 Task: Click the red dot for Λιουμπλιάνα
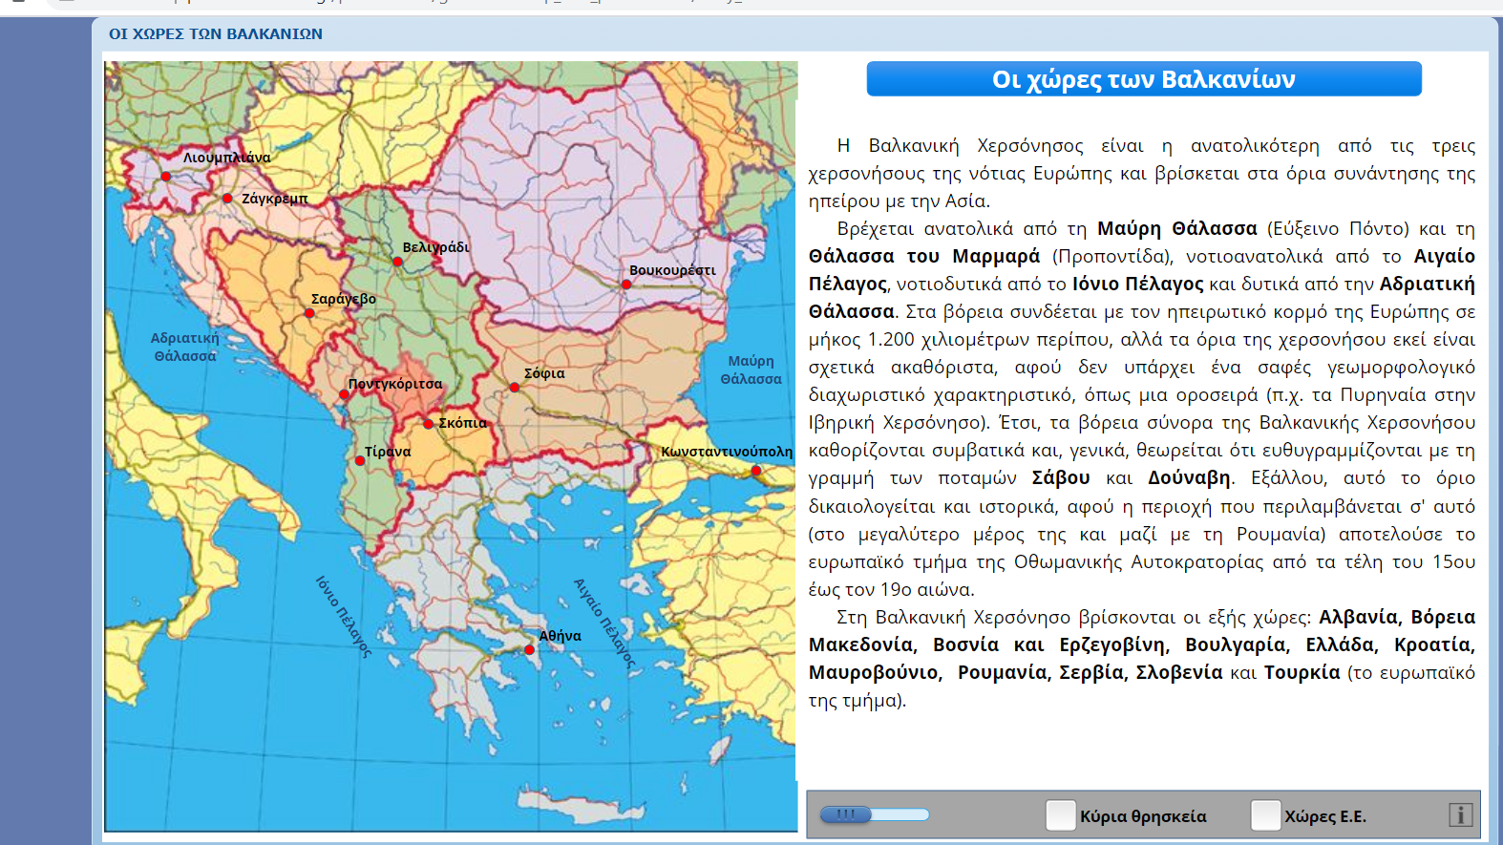coord(166,177)
